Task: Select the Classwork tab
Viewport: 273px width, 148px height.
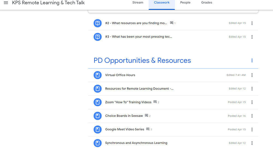Action: click(162, 3)
